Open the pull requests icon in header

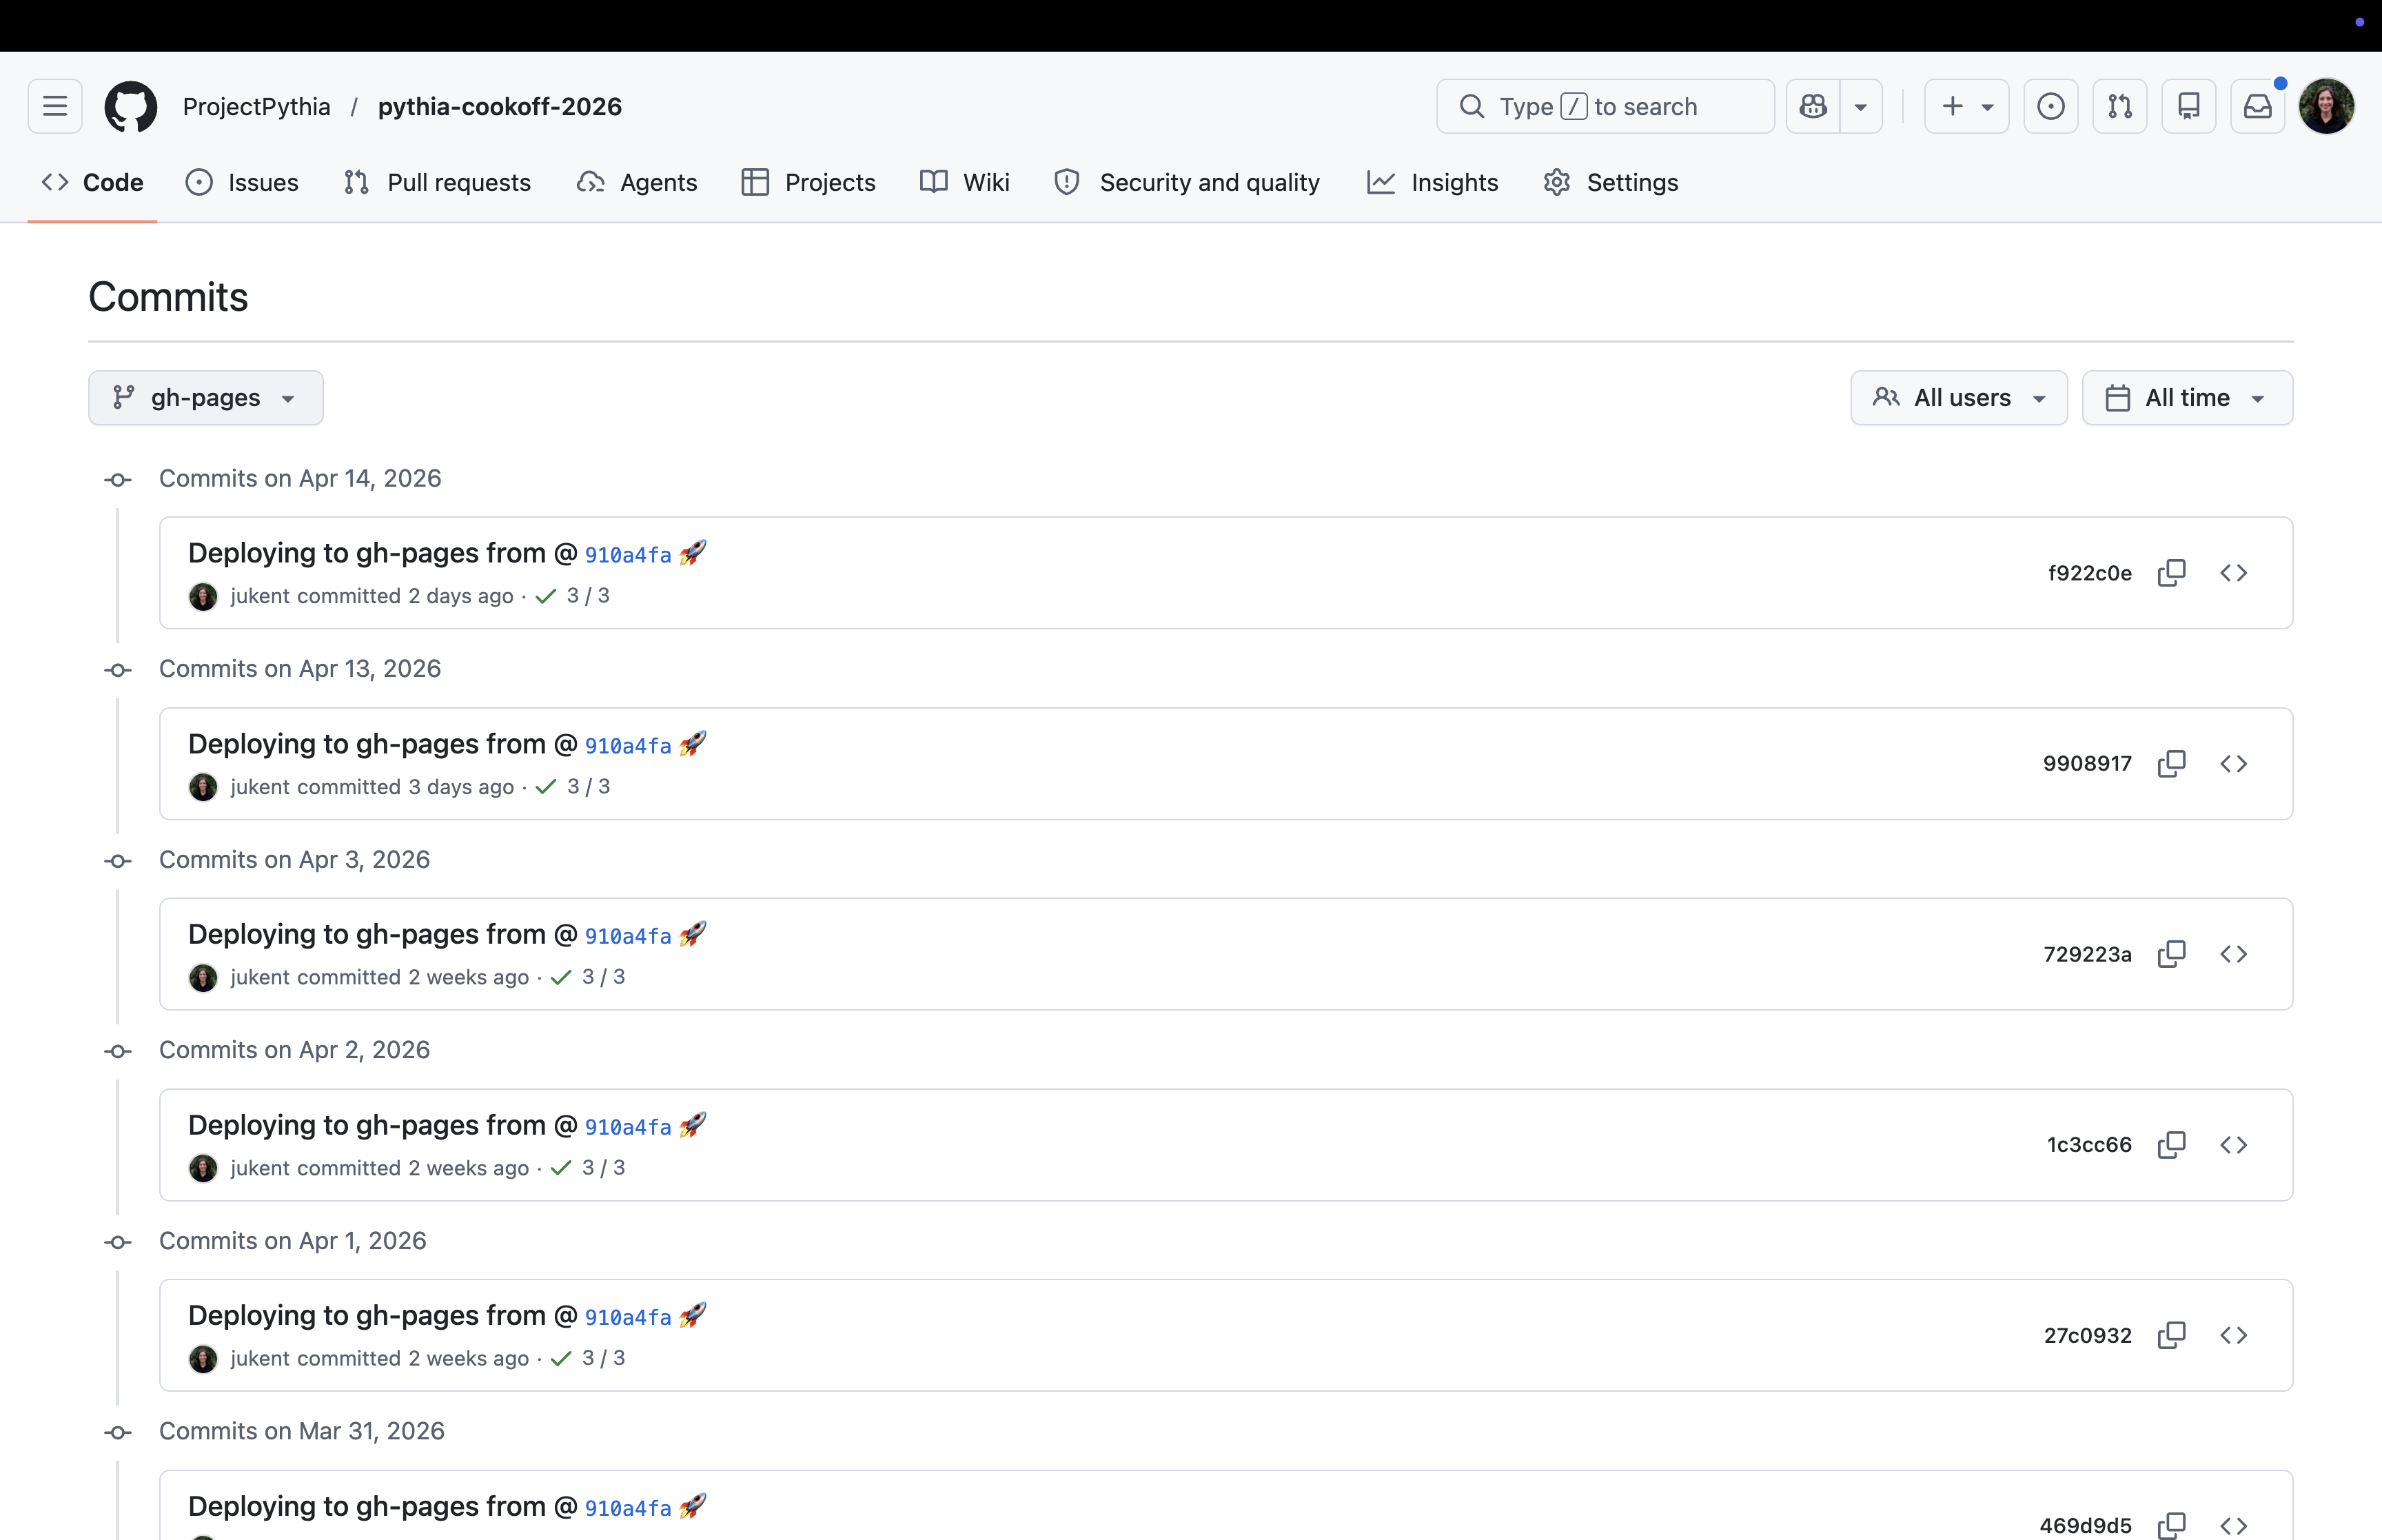pyautogui.click(x=2120, y=106)
